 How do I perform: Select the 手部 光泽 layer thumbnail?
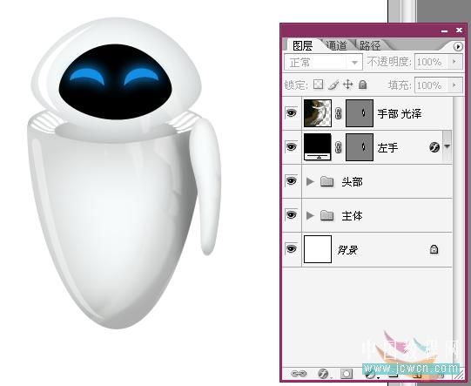point(318,113)
